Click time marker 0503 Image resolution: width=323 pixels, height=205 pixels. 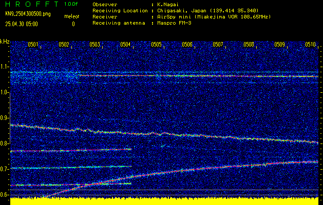(x=95, y=45)
